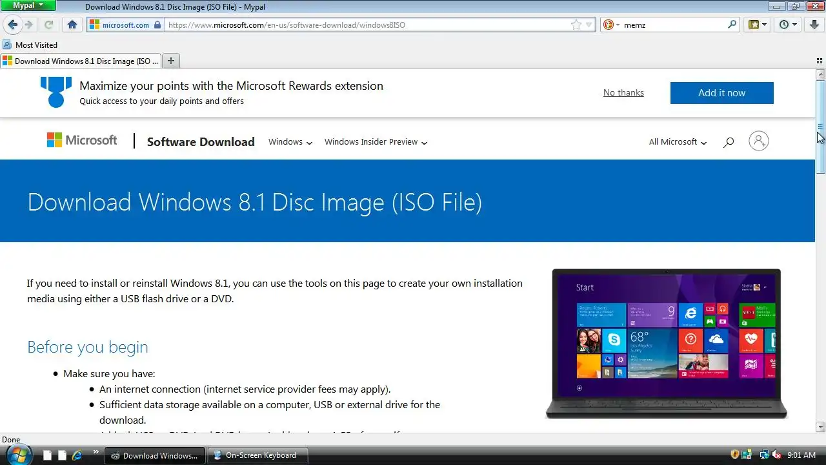
Task: Dismiss Rewards banner with No thanks
Action: tap(623, 92)
